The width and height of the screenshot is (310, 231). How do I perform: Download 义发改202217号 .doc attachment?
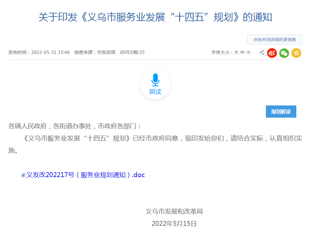(85, 175)
